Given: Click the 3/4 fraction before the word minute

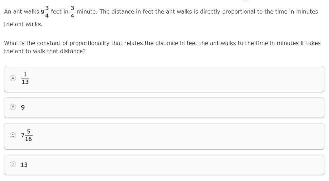Looking at the screenshot, I should pyautogui.click(x=72, y=12).
